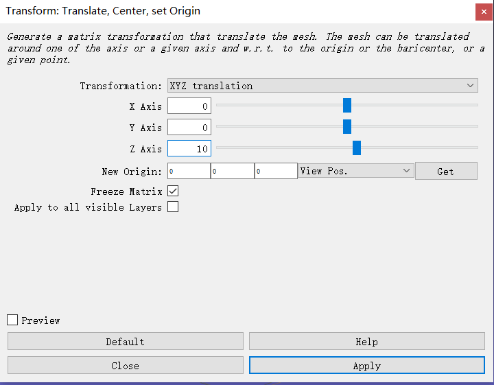Click the Y Axis slider handle
494x385 pixels.
[x=347, y=126]
